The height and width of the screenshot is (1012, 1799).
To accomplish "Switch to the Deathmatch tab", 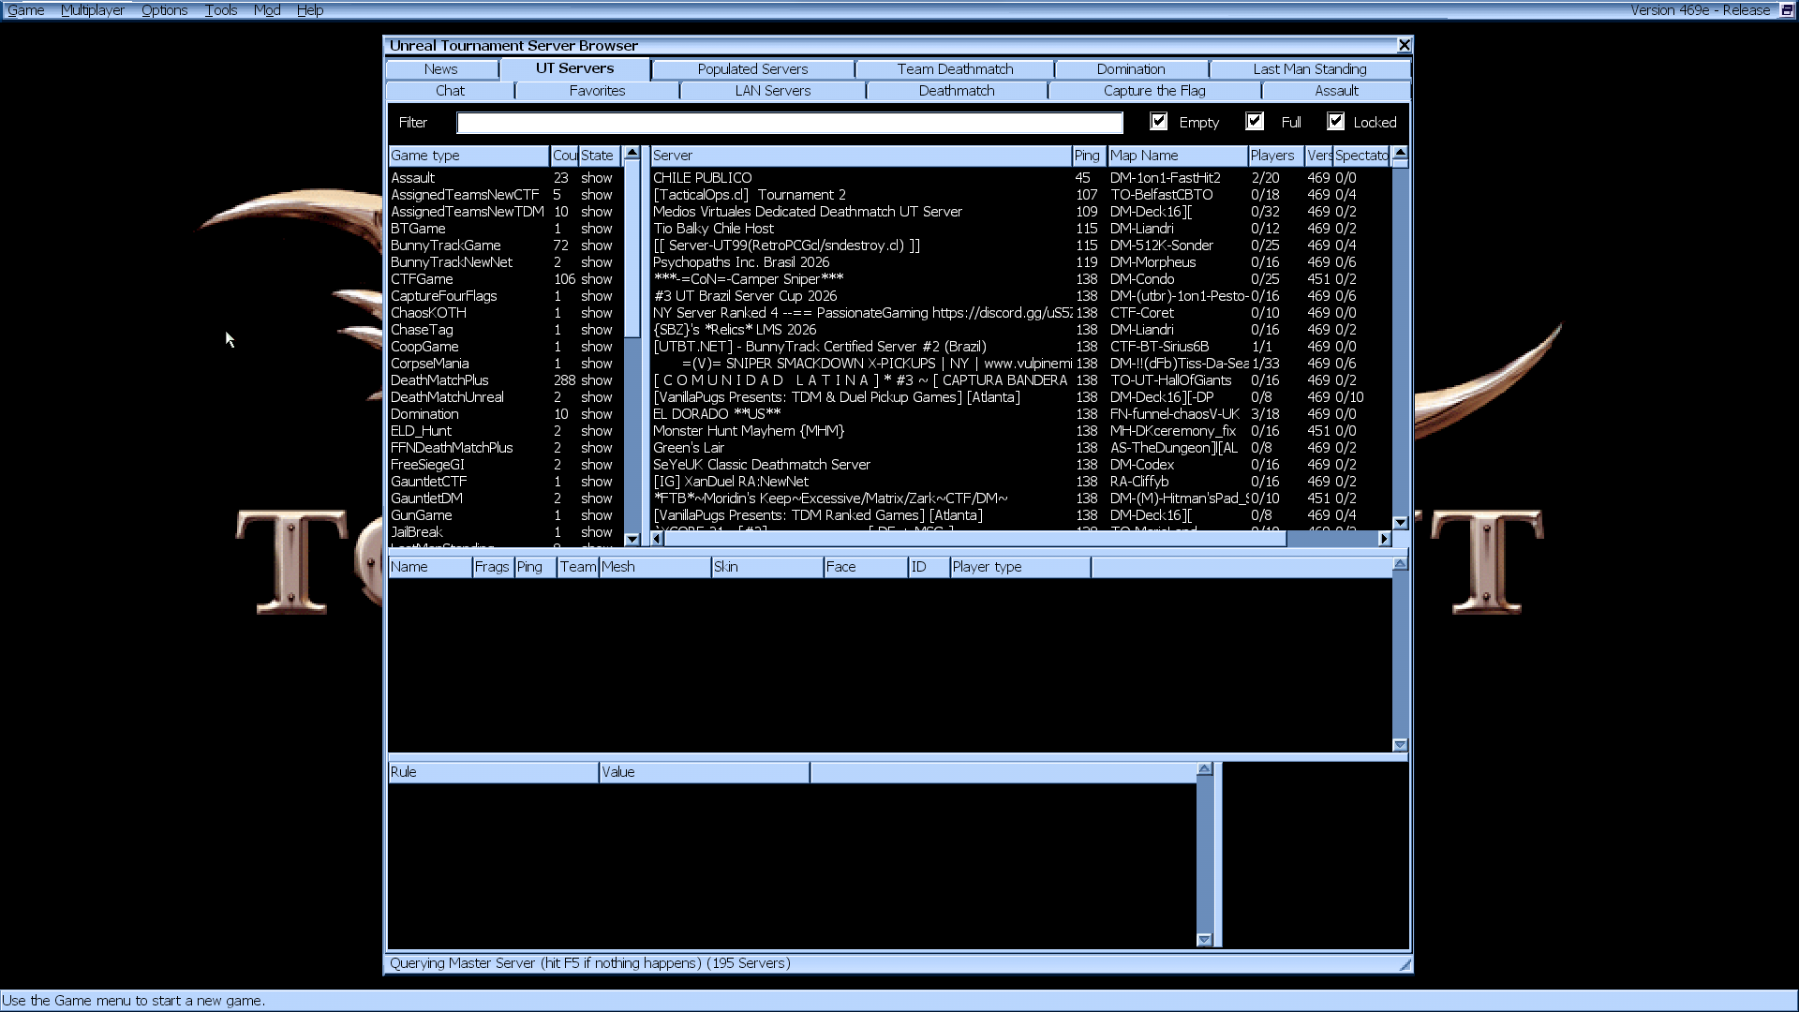I will click(957, 91).
